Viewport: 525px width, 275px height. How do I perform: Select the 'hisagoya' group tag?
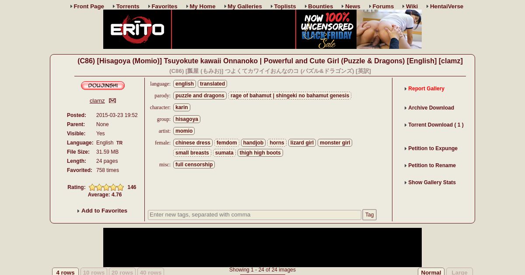coord(187,119)
